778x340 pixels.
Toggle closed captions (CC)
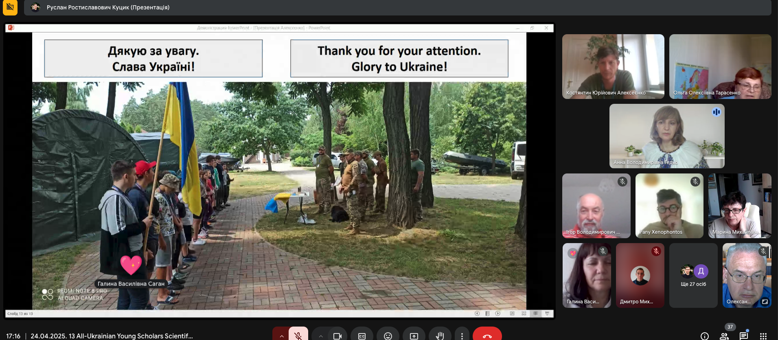click(362, 336)
